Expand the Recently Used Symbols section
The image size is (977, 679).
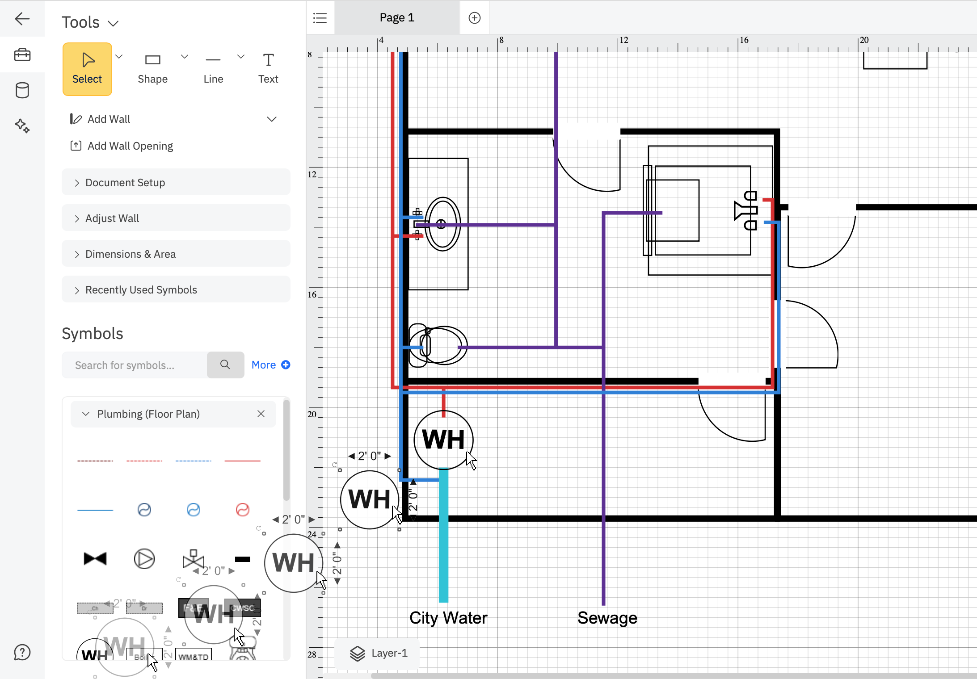click(176, 289)
